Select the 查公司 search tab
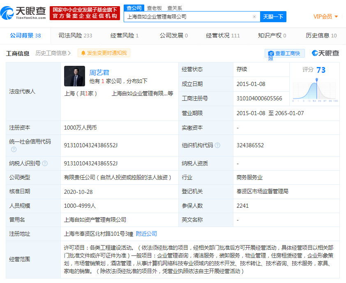346x283 pixels. [134, 8]
